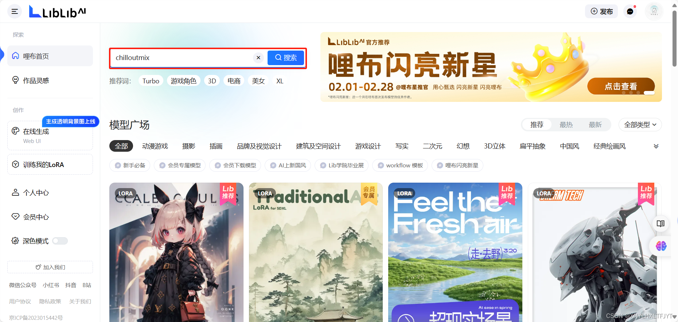Select the 写实 category
The image size is (678, 322).
click(x=402, y=146)
